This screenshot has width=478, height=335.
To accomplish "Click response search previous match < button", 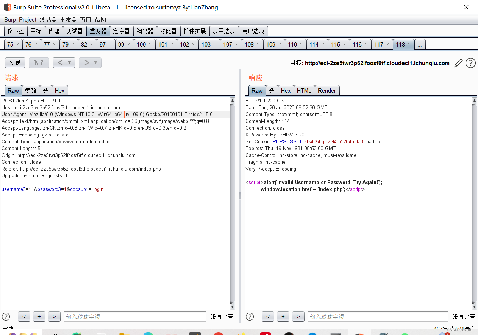I will coord(268,316).
